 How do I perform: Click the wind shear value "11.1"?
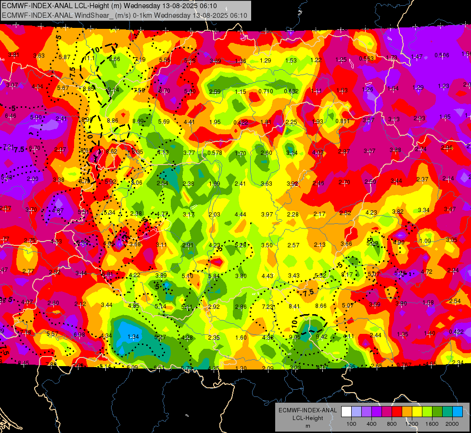click(89, 58)
